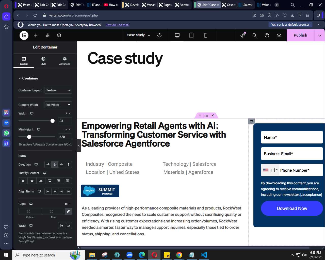
Task: Open the Salesforce browser tab
Action: pos(246,5)
